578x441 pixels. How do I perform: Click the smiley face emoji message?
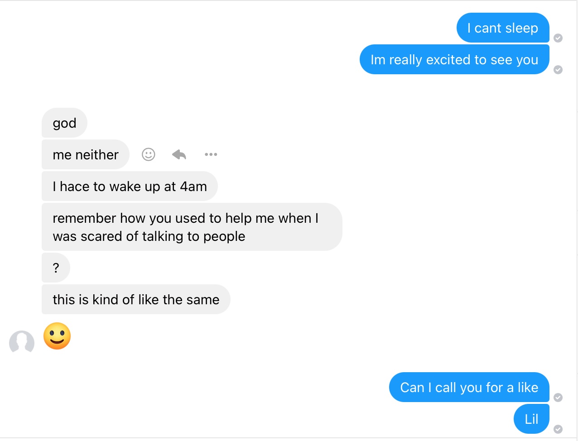[57, 336]
